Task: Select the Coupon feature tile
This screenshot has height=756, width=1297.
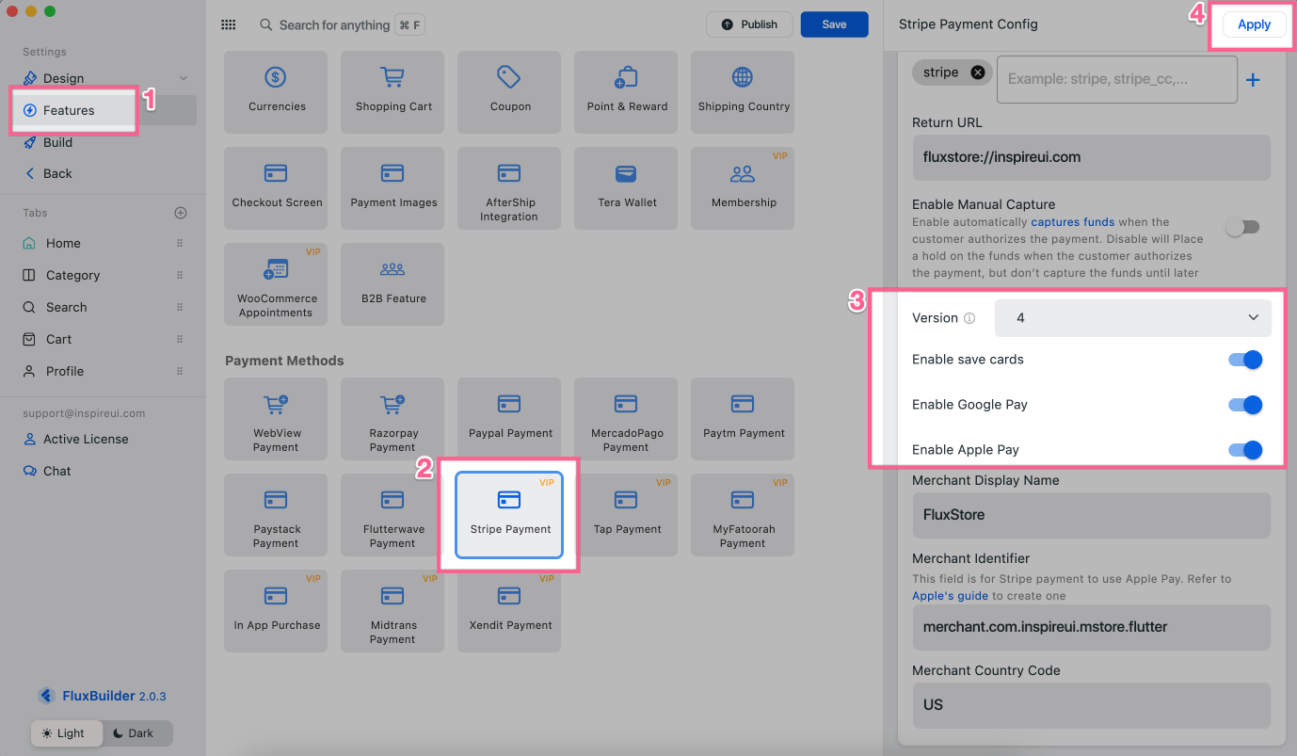Action: [510, 90]
